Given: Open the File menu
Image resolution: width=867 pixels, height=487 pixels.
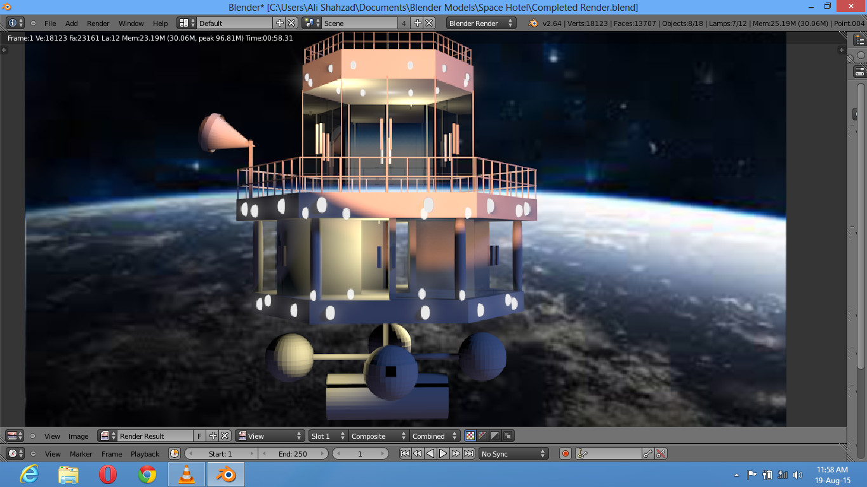Looking at the screenshot, I should (50, 23).
